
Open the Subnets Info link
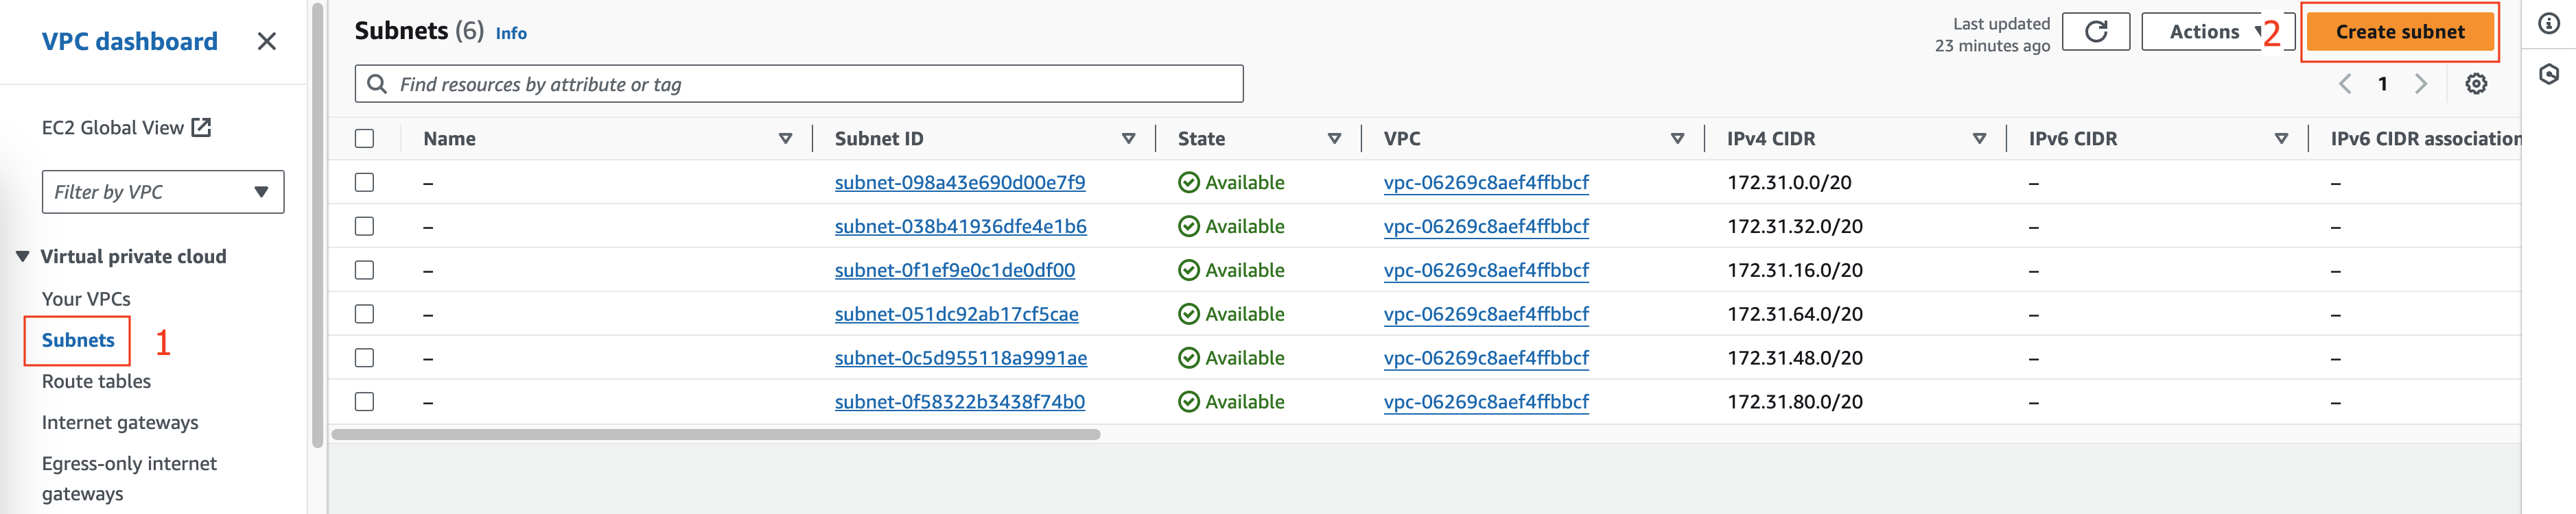(511, 33)
